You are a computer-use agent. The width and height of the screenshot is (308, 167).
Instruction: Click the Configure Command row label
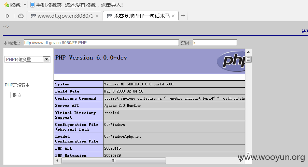[x=75, y=98]
